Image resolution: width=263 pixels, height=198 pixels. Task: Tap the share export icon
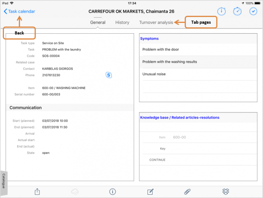click(37, 191)
